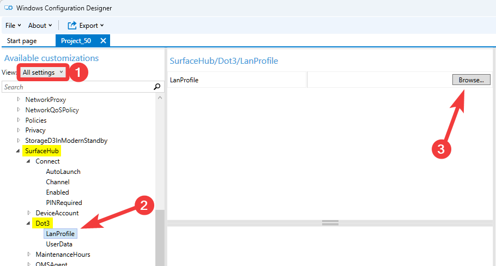Expand the Policies node
The height and width of the screenshot is (266, 496).
point(19,120)
